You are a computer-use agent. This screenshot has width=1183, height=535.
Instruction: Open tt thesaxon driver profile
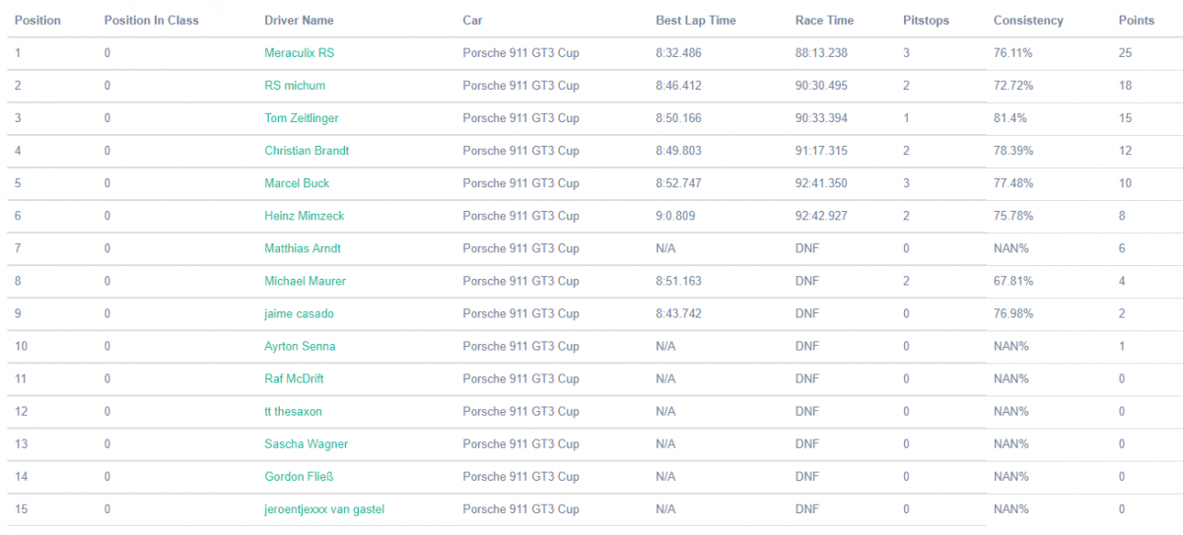[293, 411]
